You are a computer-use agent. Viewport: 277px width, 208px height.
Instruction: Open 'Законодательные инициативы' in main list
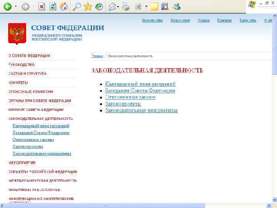pos(141,111)
